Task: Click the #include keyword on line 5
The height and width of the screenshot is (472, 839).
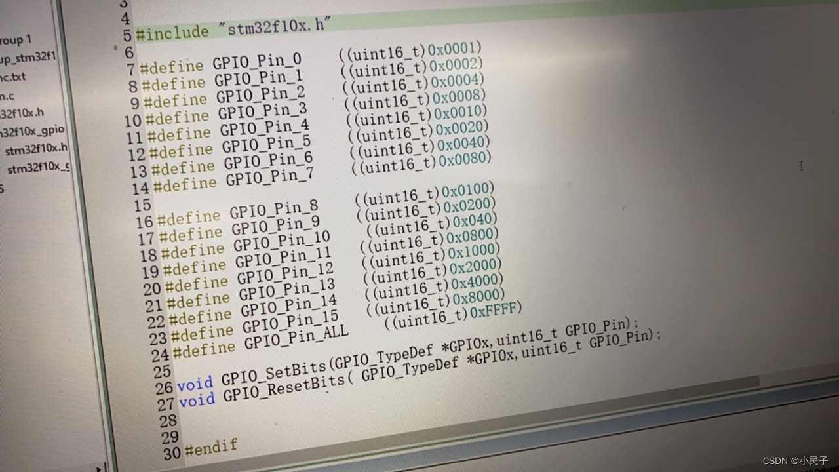Action: (x=172, y=33)
